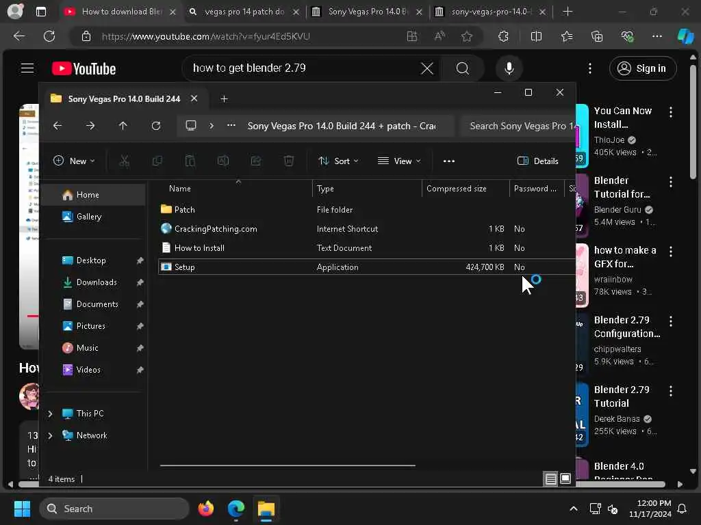The width and height of the screenshot is (701, 525).
Task: Click the breadcrumb chevron after monitor icon
Action: [x=212, y=126]
